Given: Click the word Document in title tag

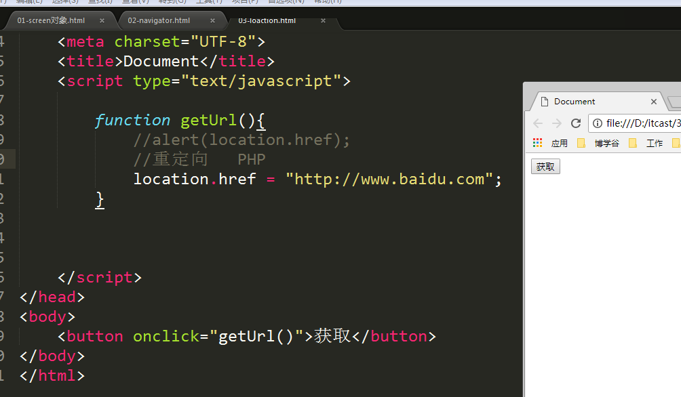Looking at the screenshot, I should (161, 61).
